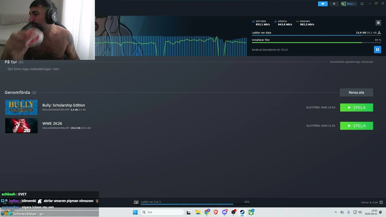The width and height of the screenshot is (386, 217).
Task: Open Windows notification center bell
Action: 381,212
